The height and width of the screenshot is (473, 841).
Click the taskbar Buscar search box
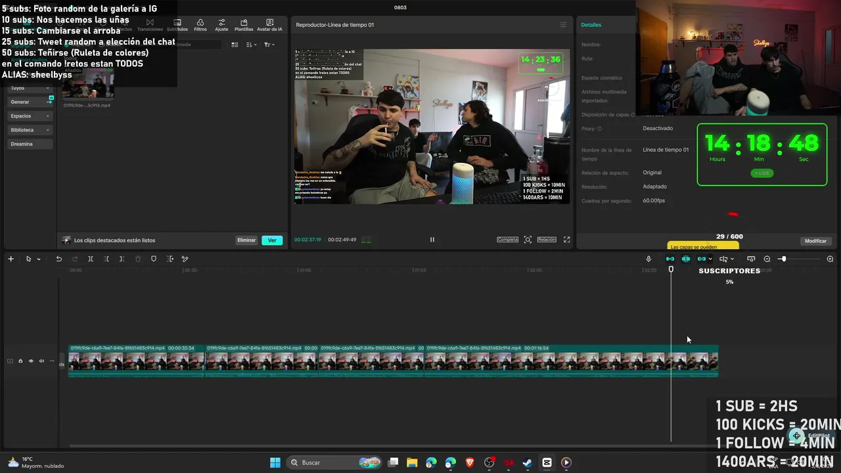(x=334, y=462)
